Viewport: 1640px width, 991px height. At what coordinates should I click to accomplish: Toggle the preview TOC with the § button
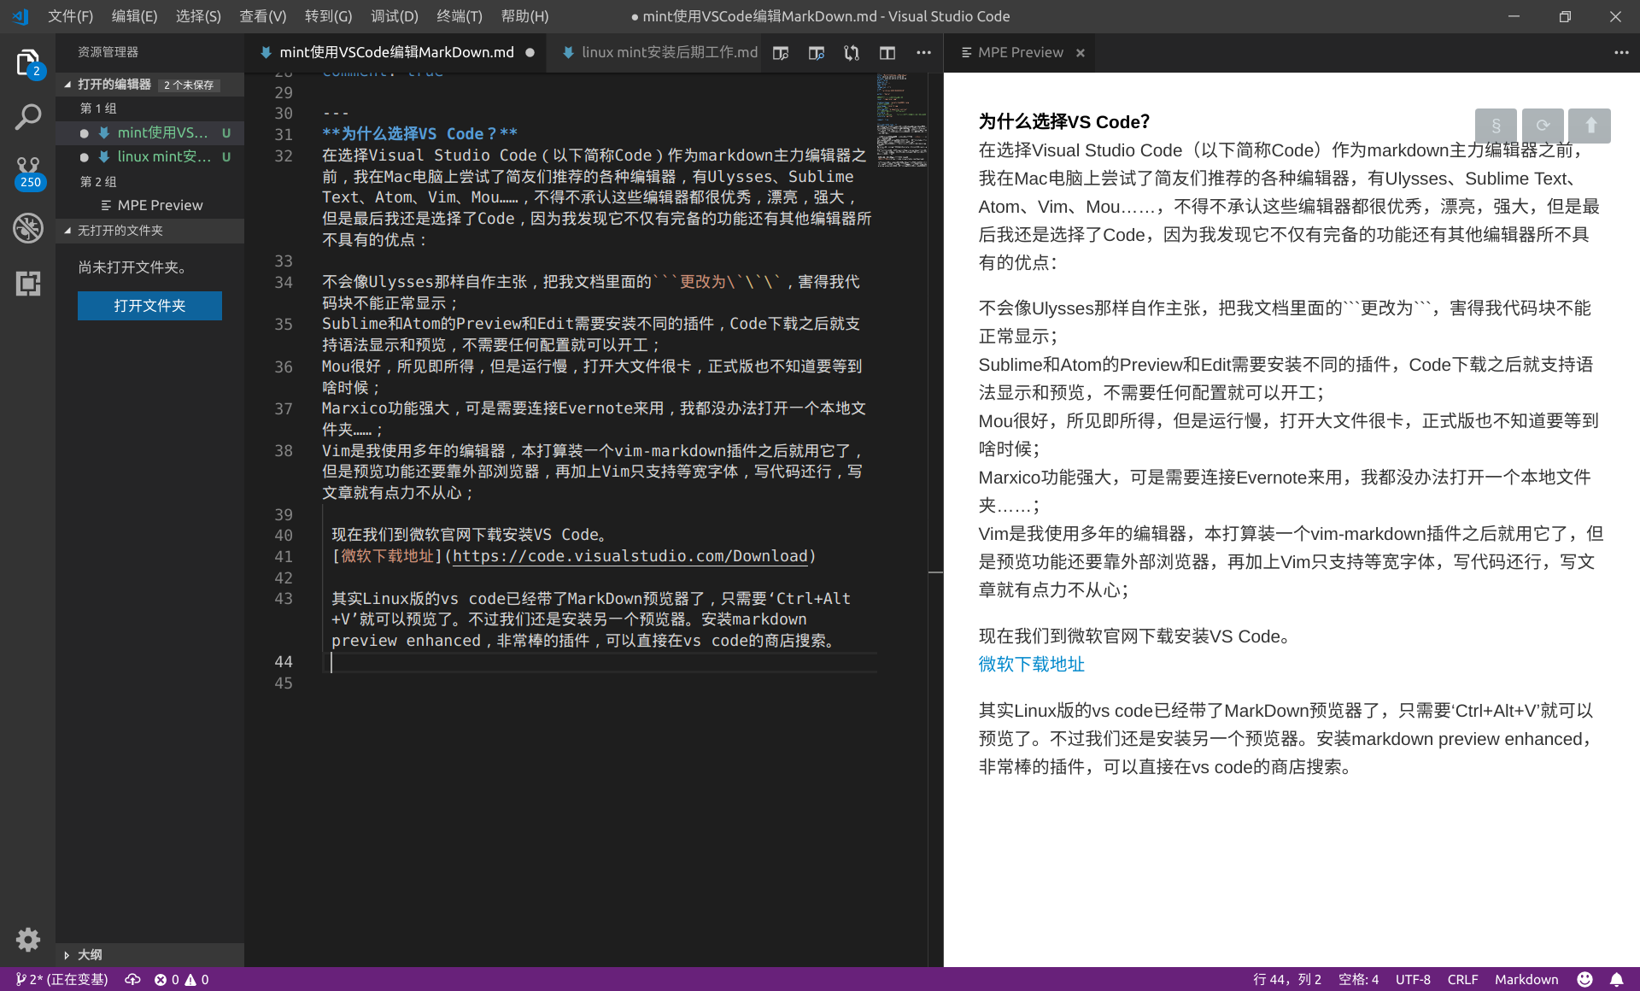pyautogui.click(x=1496, y=126)
